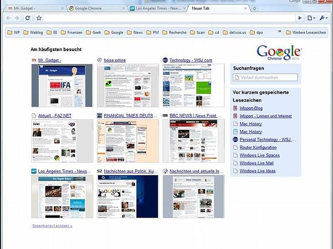Open the Geek bookmarks folder
The height and width of the screenshot is (249, 333).
coord(93,33)
